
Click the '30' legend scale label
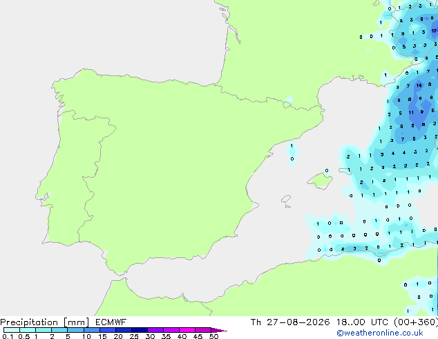coord(150,336)
